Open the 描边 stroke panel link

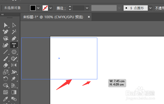point(61,8)
